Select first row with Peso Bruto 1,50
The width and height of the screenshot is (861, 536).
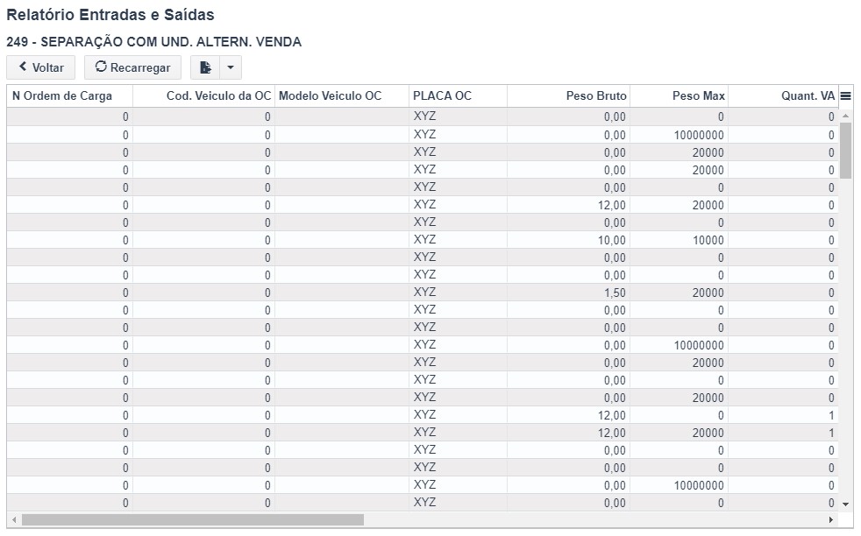(x=423, y=293)
